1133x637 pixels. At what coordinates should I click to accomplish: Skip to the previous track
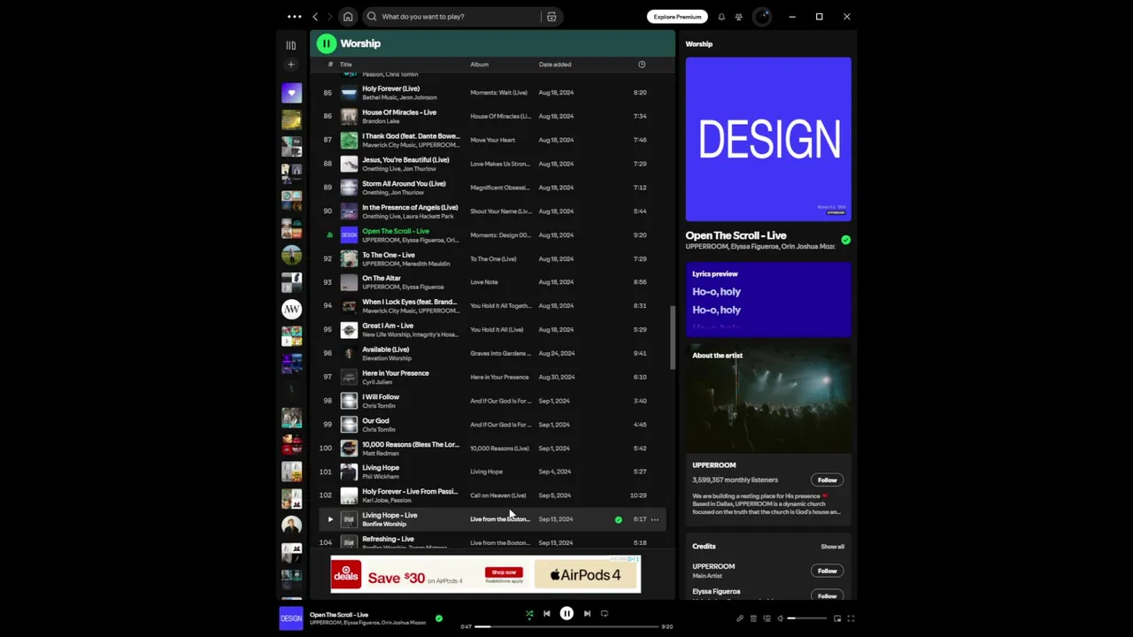[x=546, y=613]
